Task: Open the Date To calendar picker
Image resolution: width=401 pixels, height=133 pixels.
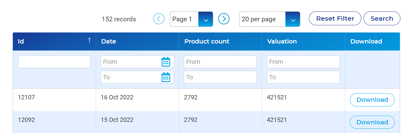Action: point(166,77)
